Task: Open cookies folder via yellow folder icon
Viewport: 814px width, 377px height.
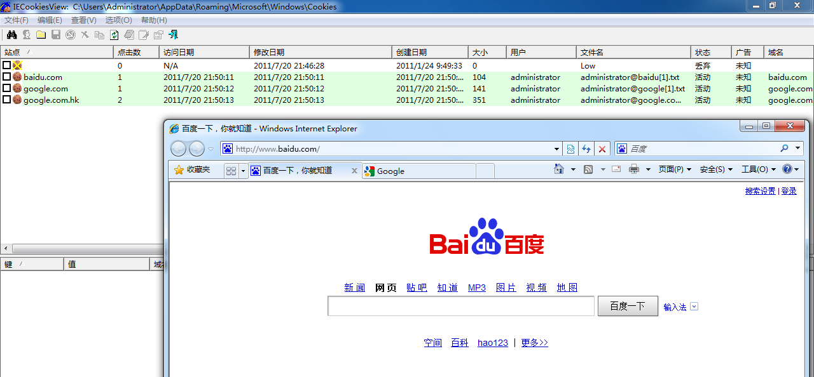Action: [41, 35]
